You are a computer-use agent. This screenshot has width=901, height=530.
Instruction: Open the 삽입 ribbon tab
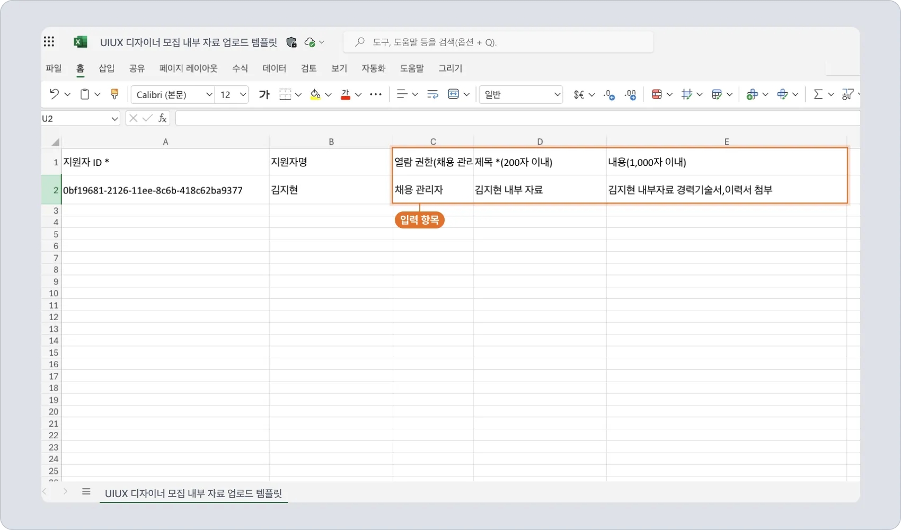tap(107, 68)
